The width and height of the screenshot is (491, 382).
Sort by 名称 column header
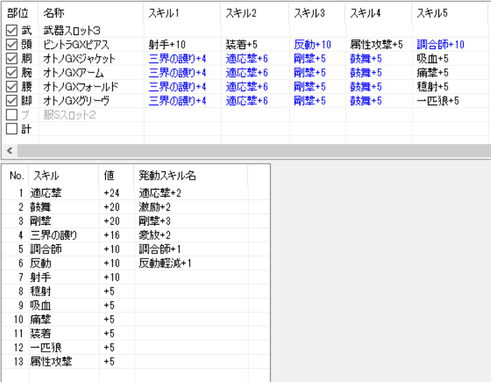91,13
